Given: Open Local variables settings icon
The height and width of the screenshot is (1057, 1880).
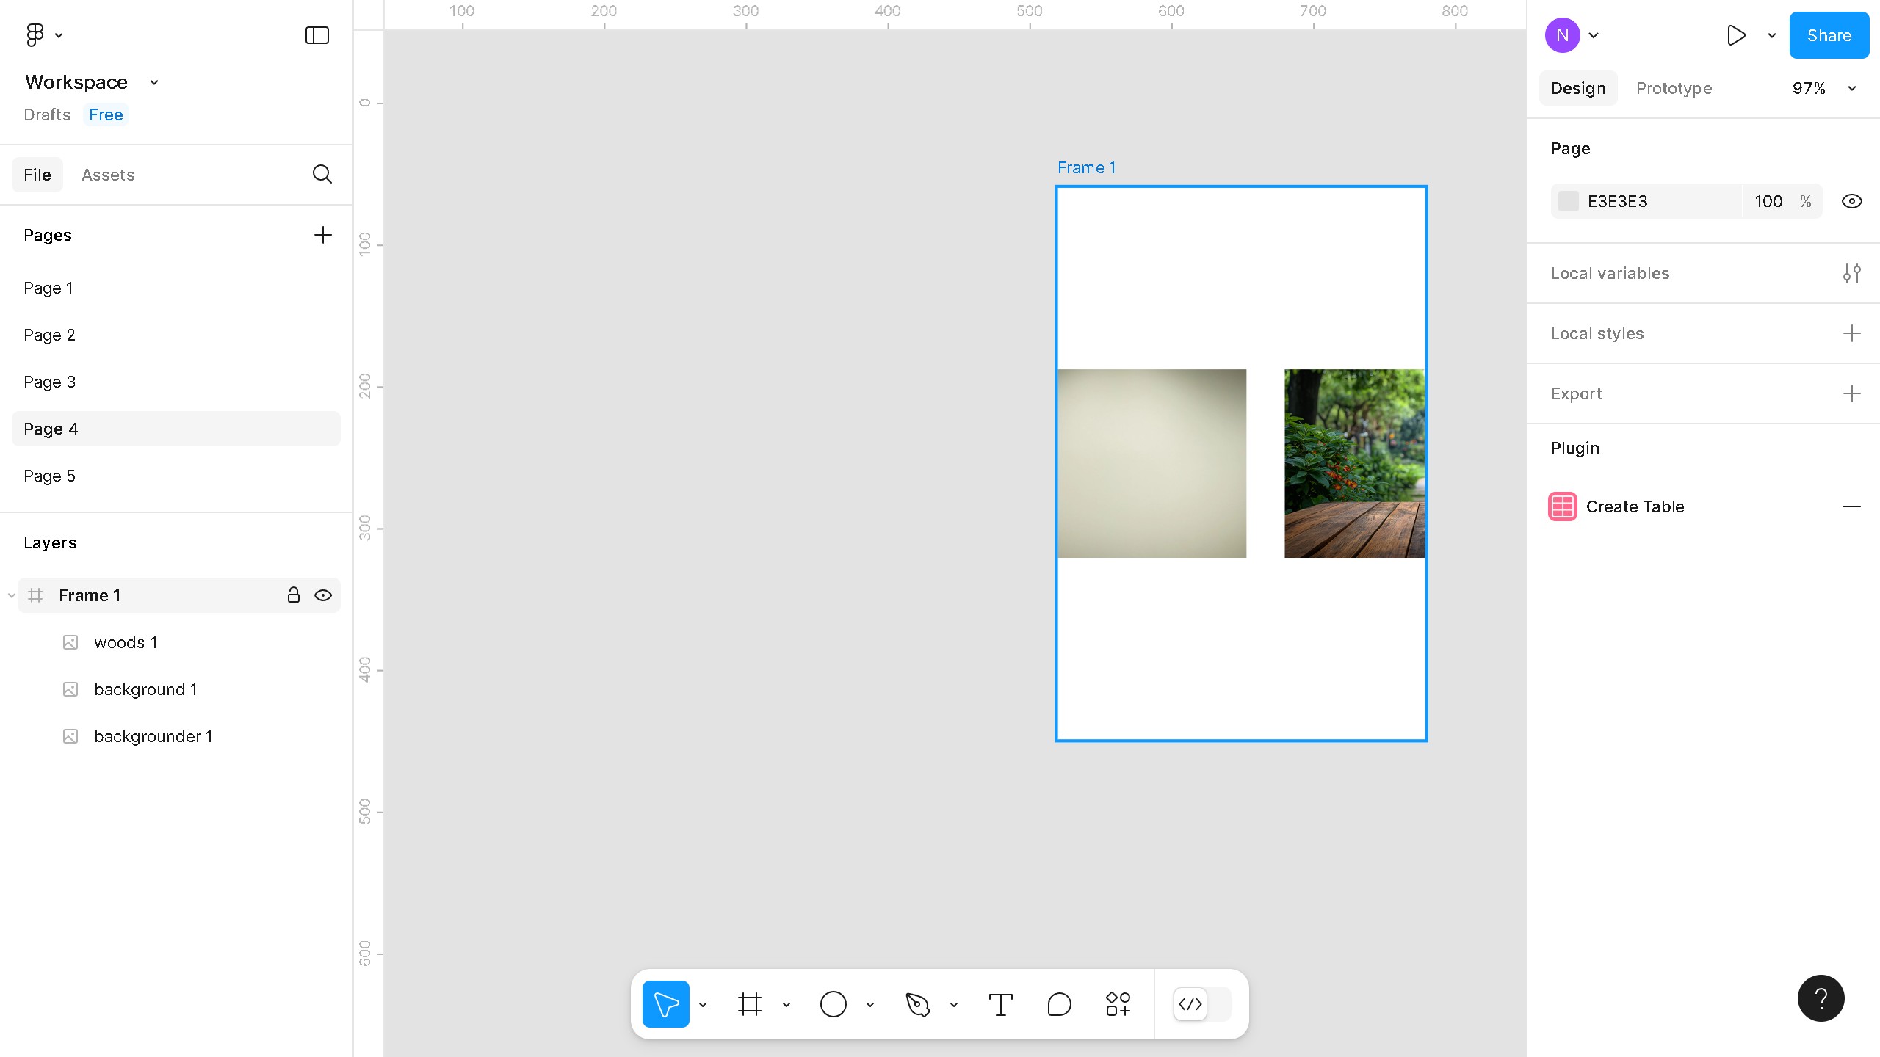Looking at the screenshot, I should (1851, 273).
